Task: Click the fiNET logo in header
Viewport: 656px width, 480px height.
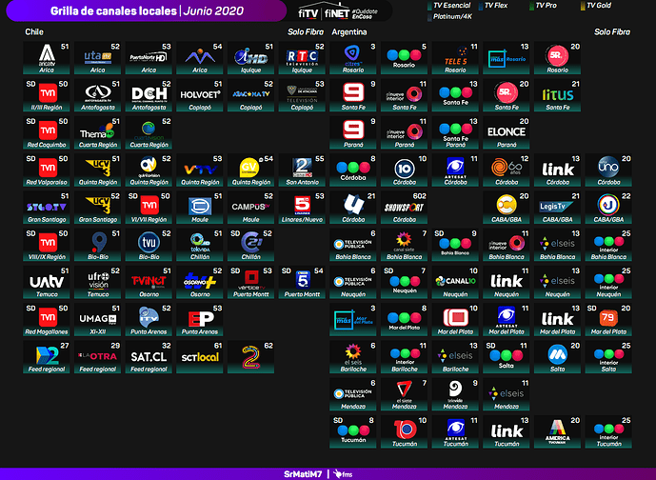Action: coord(337,13)
